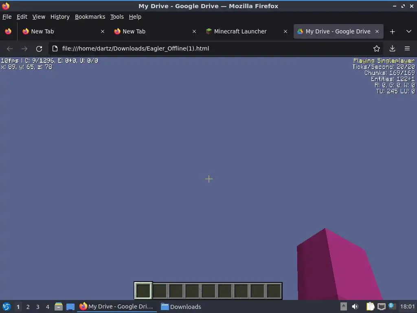Viewport: 417px width, 313px height.
Task: Select the first hotbar slot
Action: pyautogui.click(x=143, y=291)
